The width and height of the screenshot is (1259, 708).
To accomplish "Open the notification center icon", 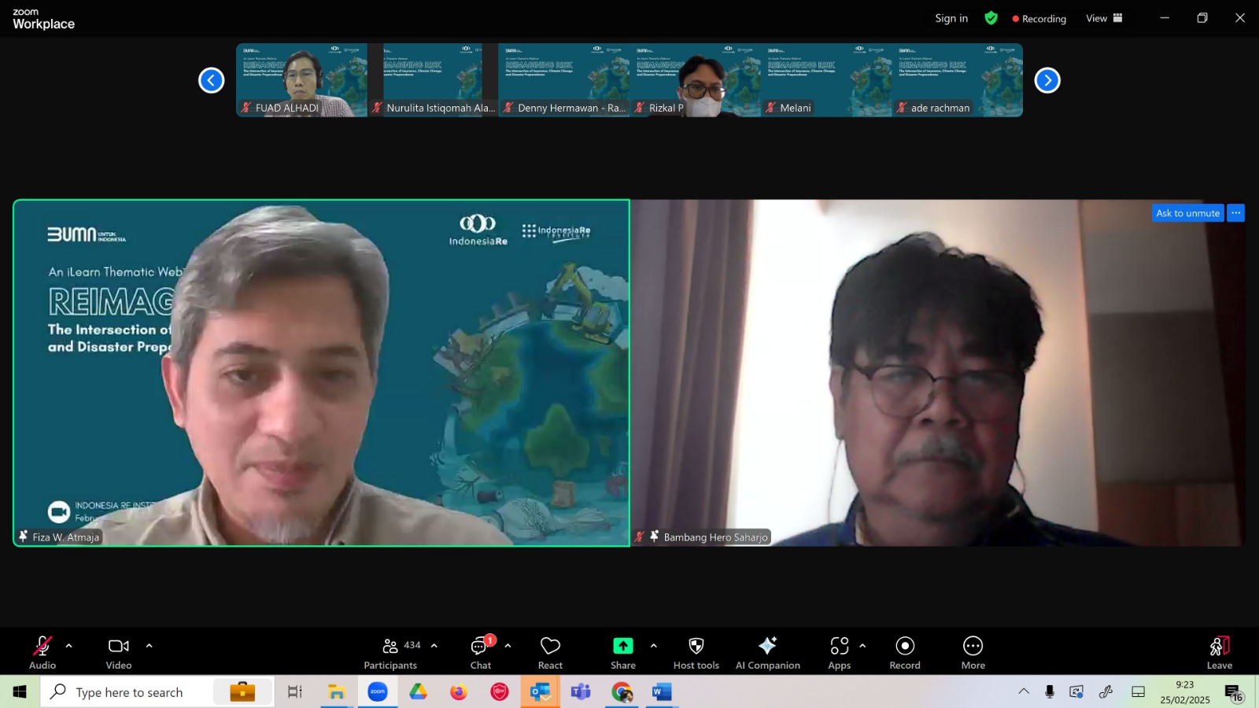I will click(x=1233, y=692).
